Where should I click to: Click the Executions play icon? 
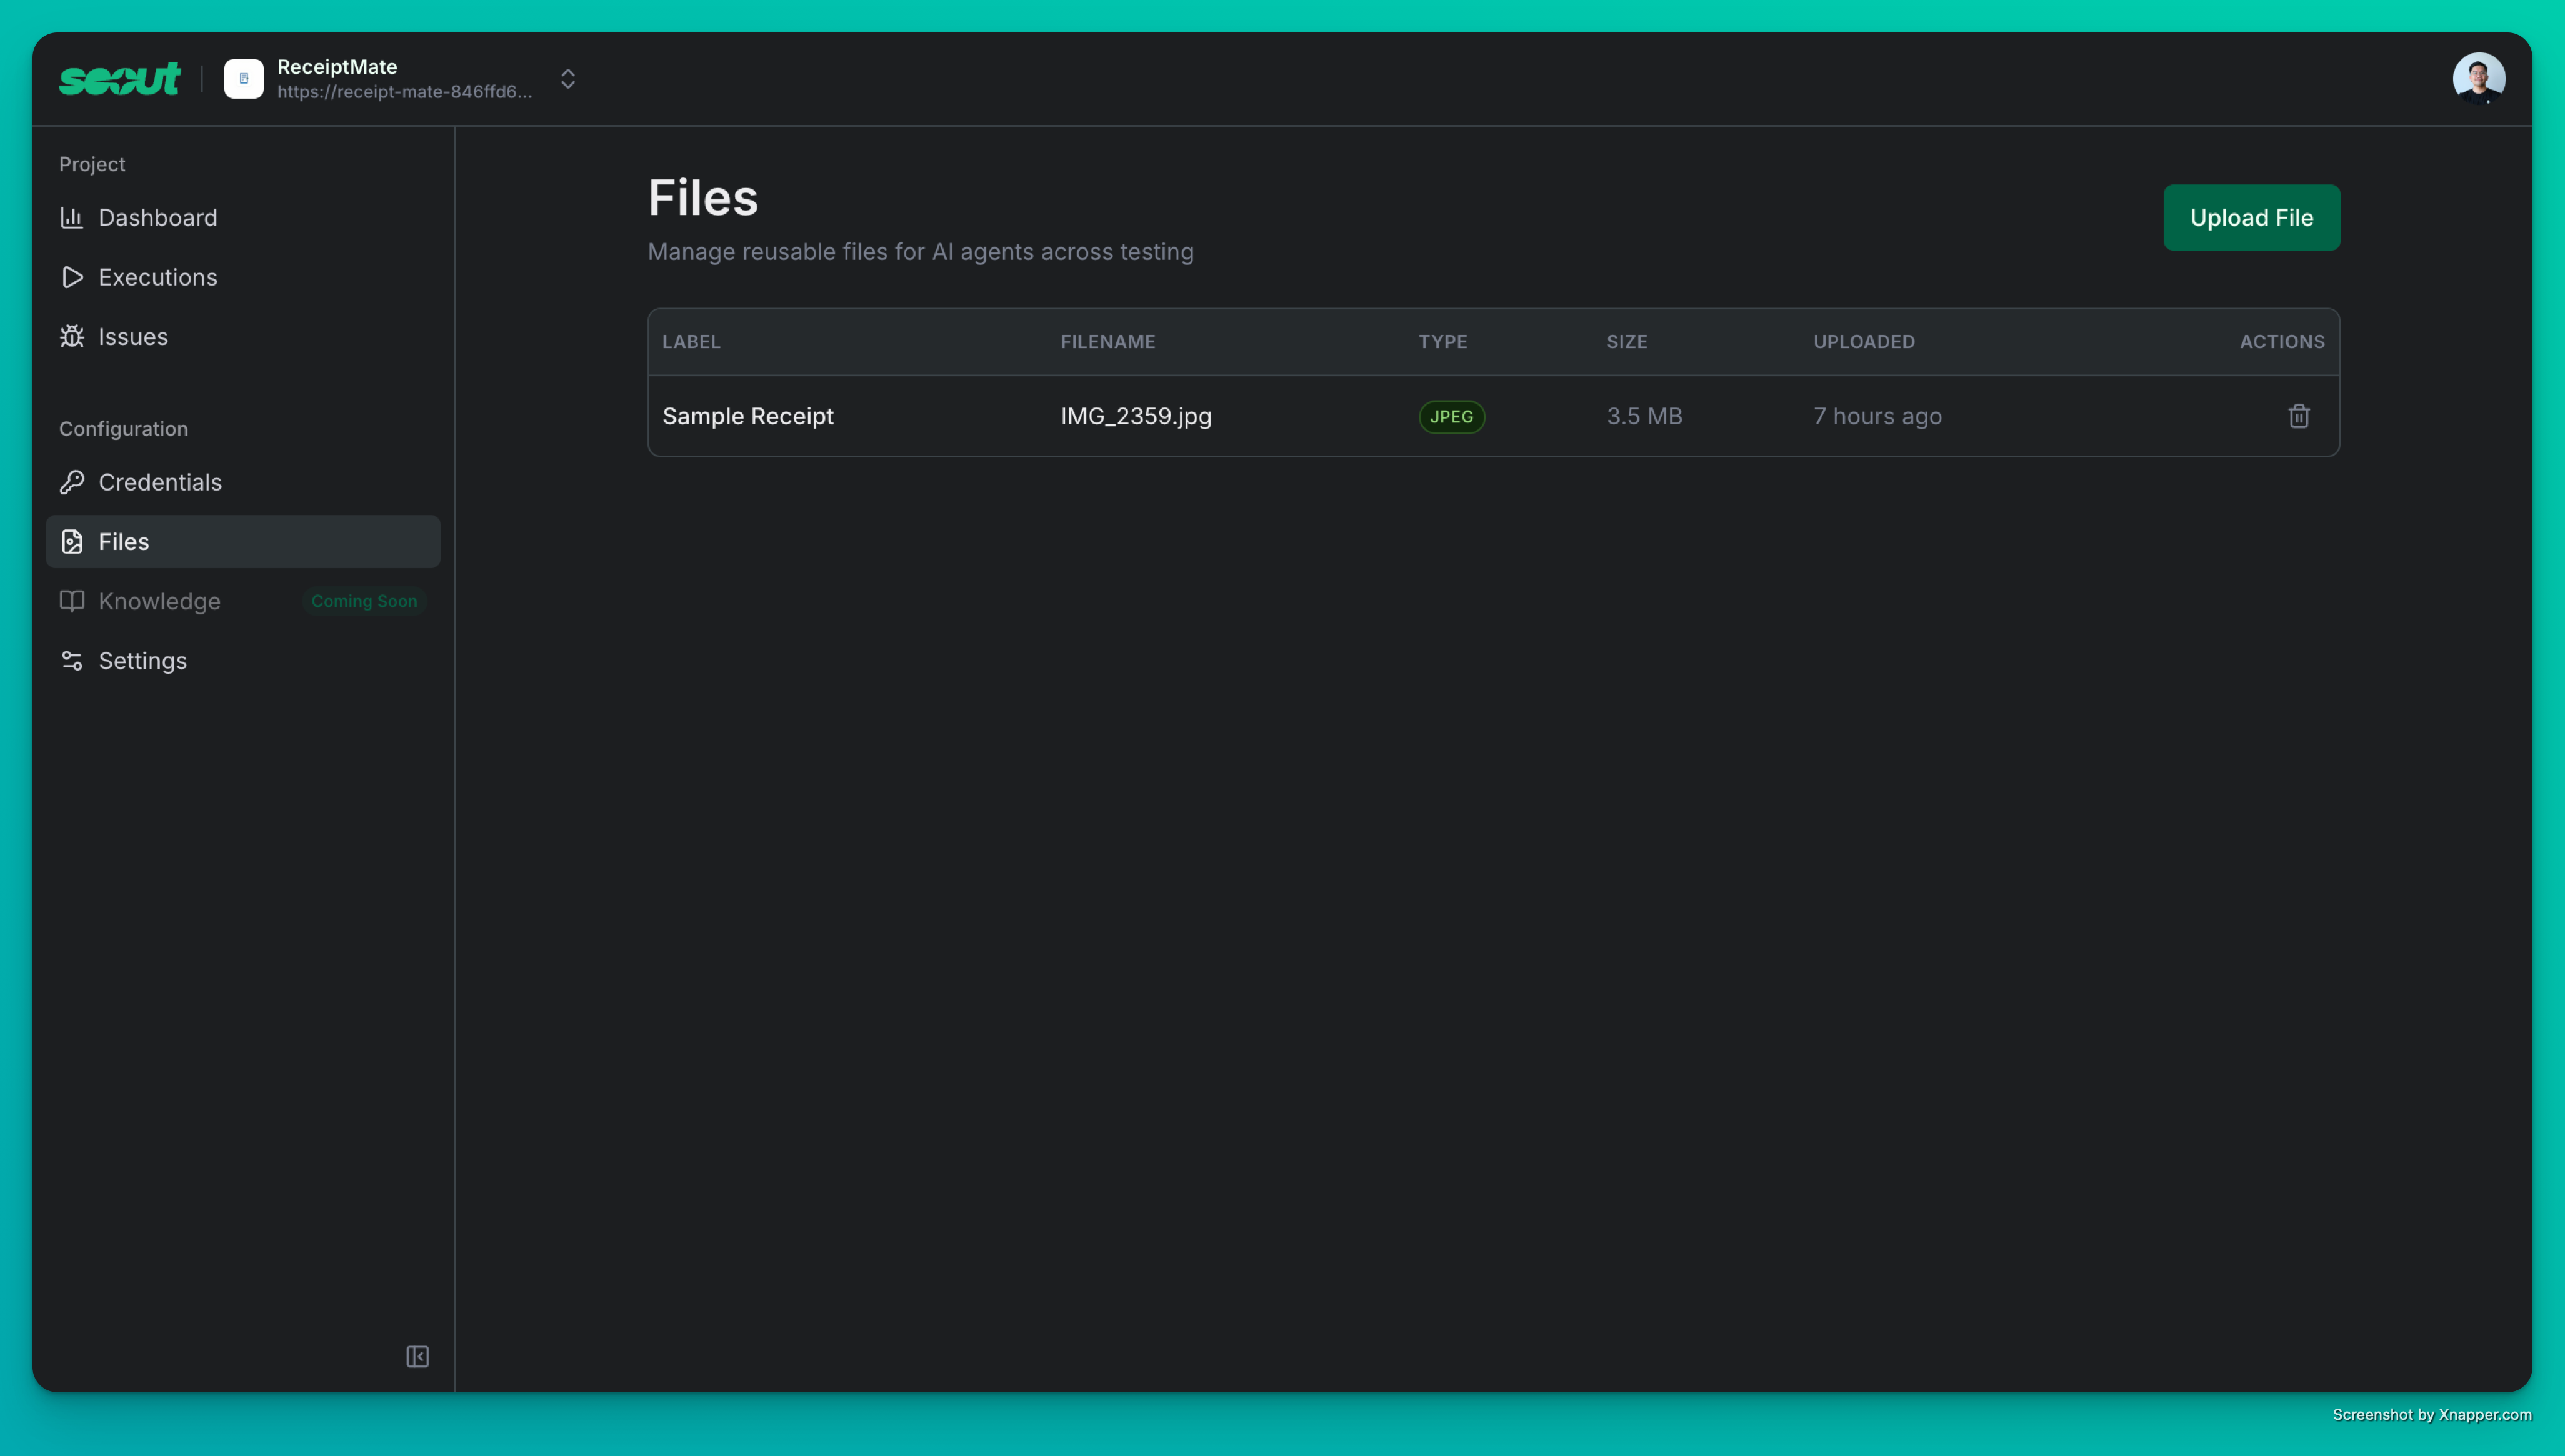point(73,277)
